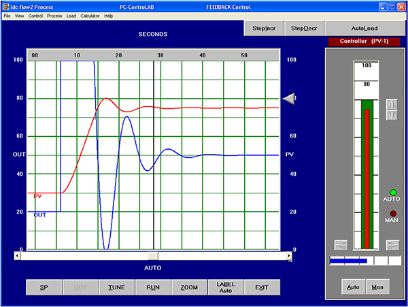Click the black vertical time cursor line
This screenshot has height=307, width=408.
(x=154, y=155)
